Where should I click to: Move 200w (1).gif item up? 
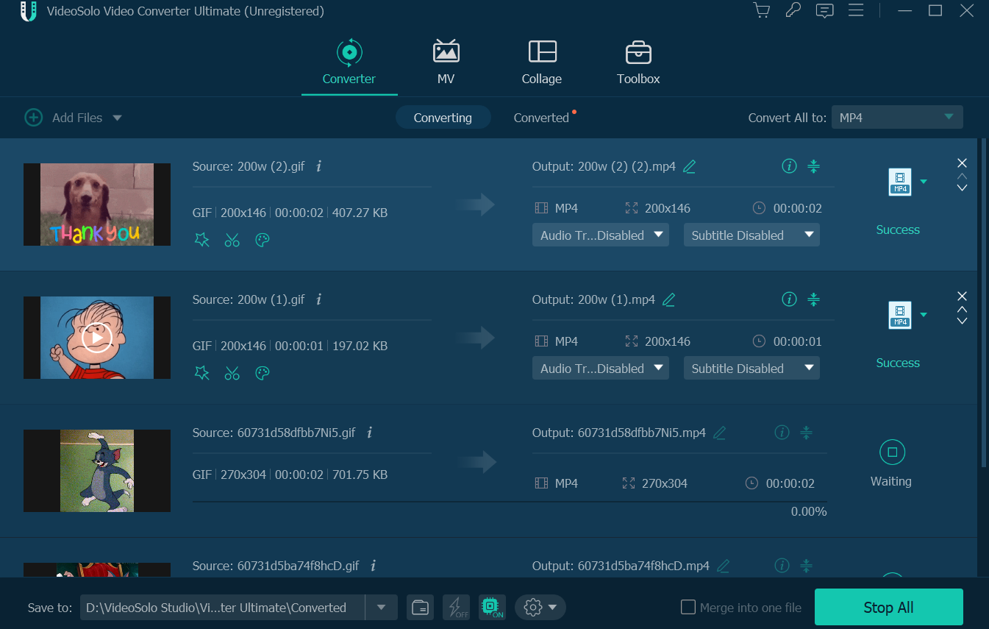tap(962, 310)
